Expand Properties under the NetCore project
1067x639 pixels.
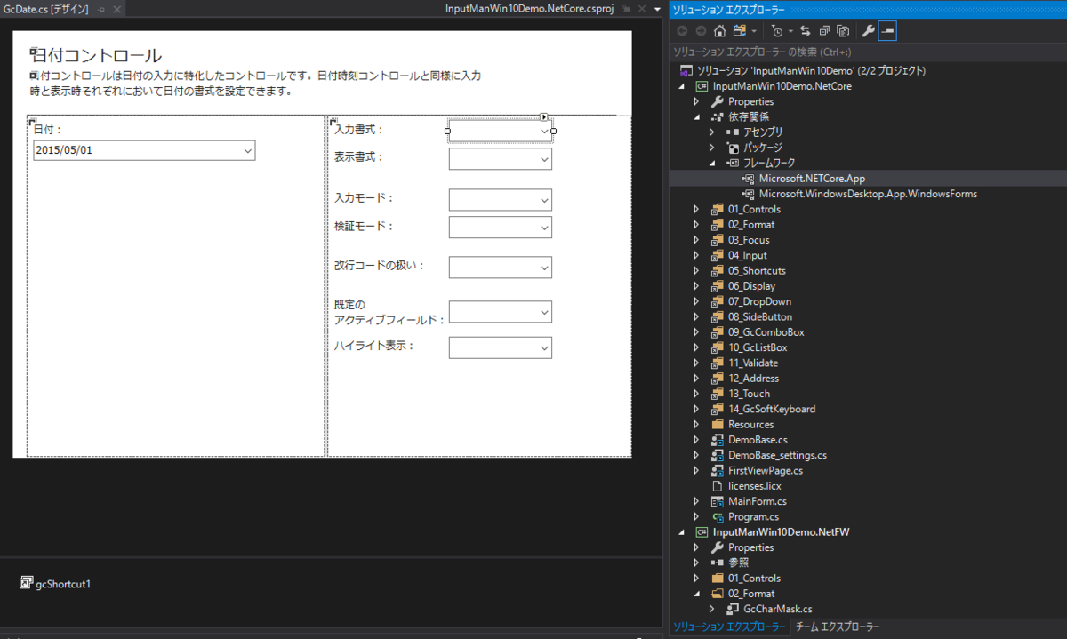point(696,101)
